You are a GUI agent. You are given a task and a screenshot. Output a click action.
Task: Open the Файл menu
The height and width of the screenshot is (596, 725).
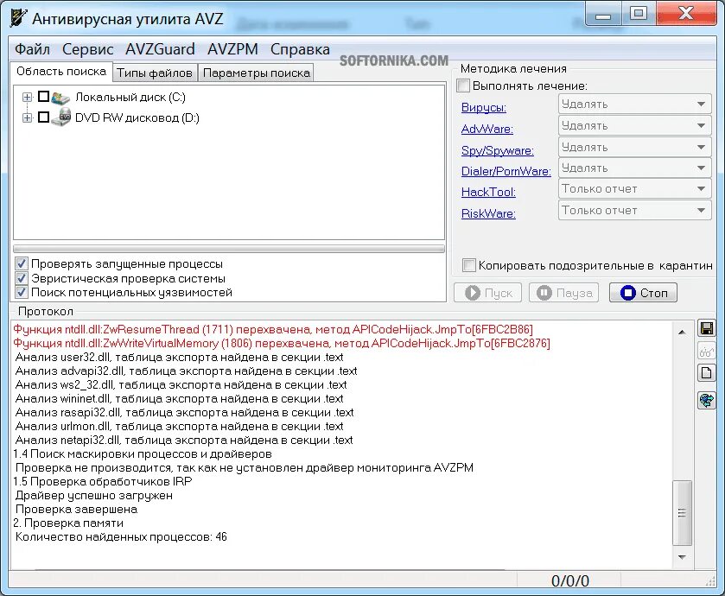(32, 49)
